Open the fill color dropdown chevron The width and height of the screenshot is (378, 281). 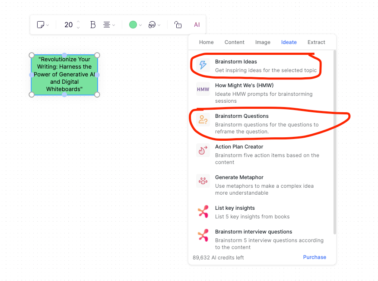pyautogui.click(x=140, y=25)
